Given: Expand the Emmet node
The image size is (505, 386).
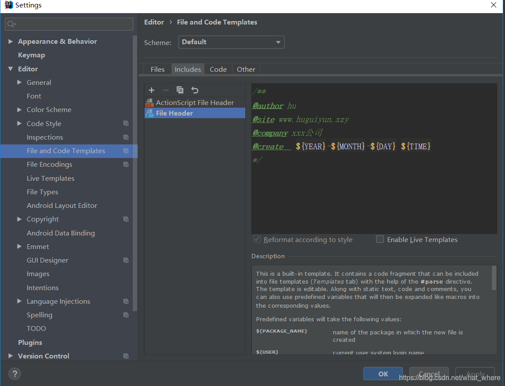Looking at the screenshot, I should pyautogui.click(x=19, y=246).
